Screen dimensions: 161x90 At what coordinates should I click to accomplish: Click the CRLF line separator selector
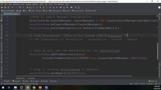tap(137, 84)
